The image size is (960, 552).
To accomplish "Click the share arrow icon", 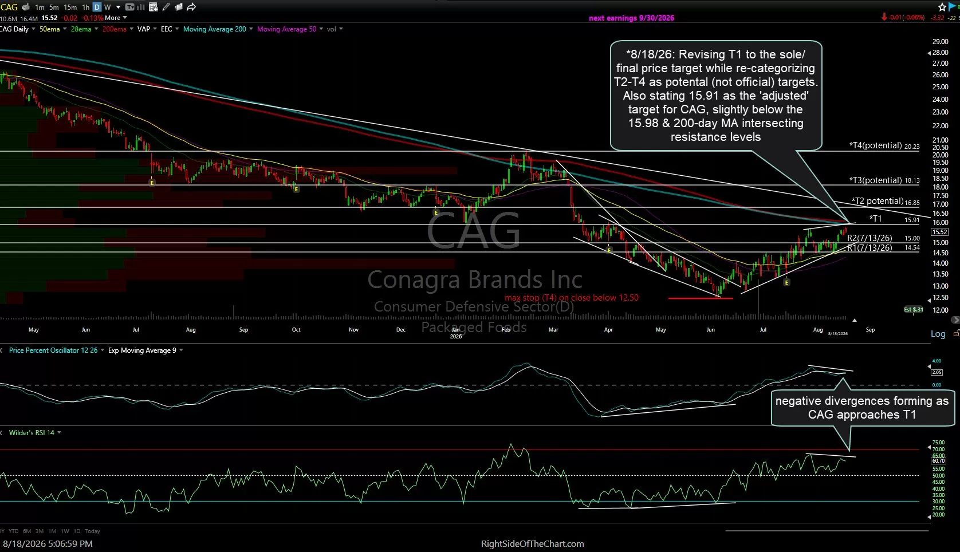I will (x=191, y=7).
